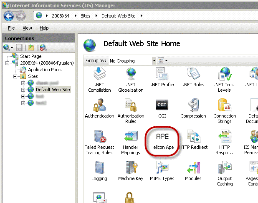Open Authorization Rules

pos(131,111)
